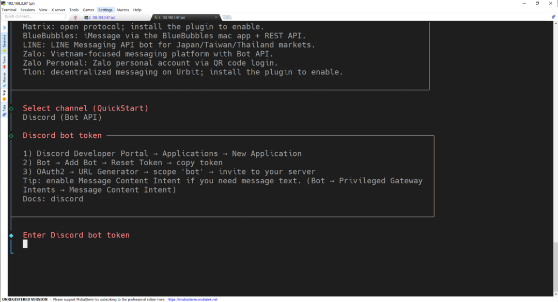Open the Sessions side tab
This screenshot has height=302, width=558.
pyautogui.click(x=4, y=43)
